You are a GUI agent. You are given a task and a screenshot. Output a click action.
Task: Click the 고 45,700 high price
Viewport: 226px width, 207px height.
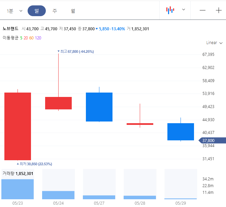pos(49,29)
